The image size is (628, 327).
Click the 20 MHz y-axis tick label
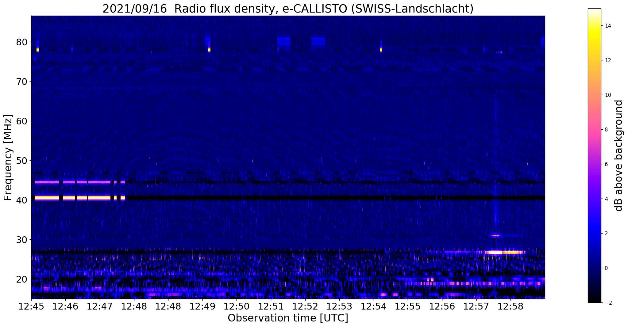pos(22,279)
